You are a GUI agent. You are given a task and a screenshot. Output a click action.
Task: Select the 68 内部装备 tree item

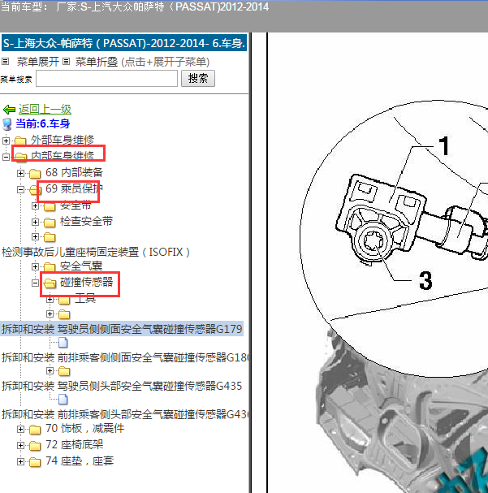74,172
